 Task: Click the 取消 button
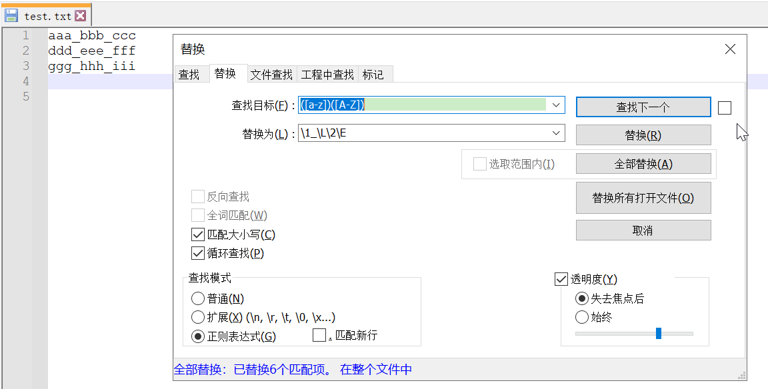[x=643, y=230]
